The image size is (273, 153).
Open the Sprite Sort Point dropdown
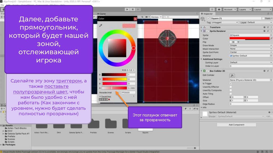(251, 52)
